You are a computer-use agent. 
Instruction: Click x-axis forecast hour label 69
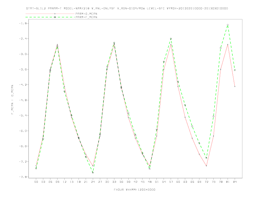tap(199, 182)
